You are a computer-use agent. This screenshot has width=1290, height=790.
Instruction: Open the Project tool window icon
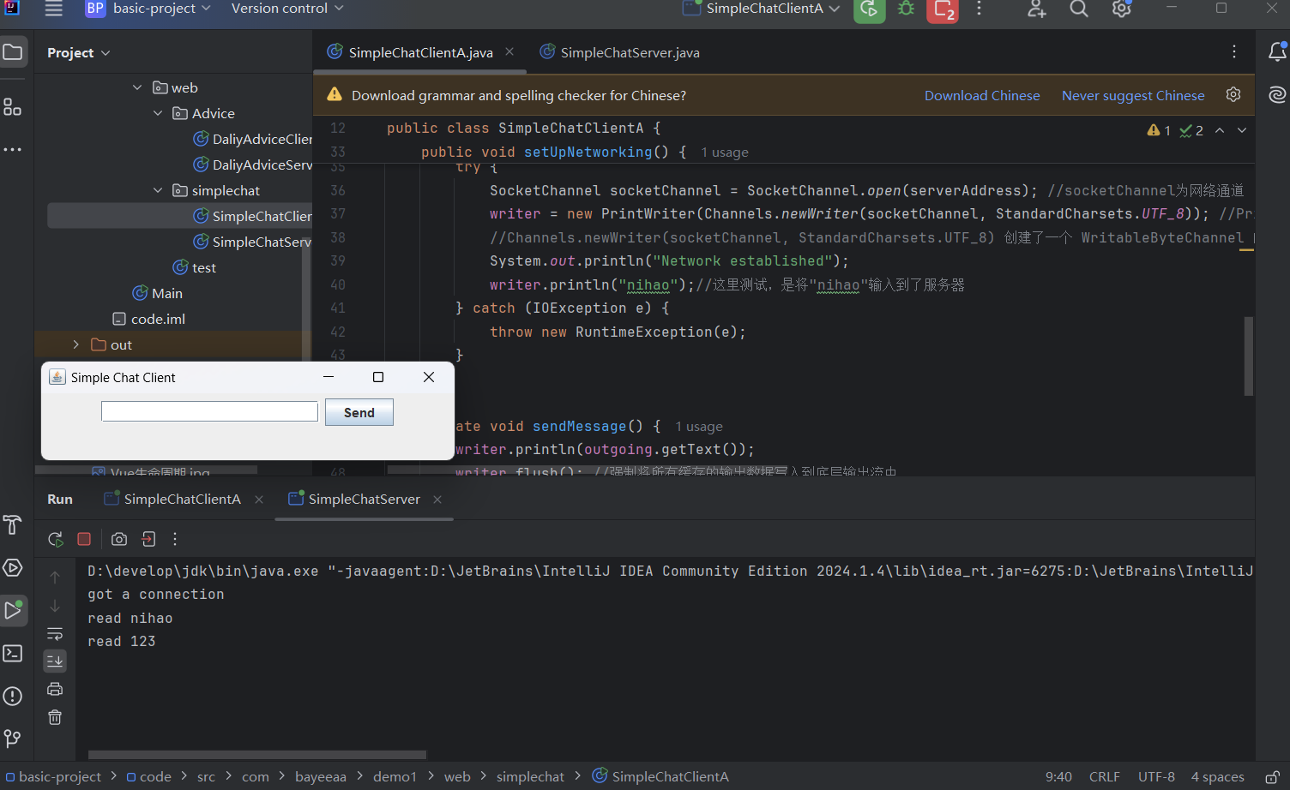pos(13,52)
